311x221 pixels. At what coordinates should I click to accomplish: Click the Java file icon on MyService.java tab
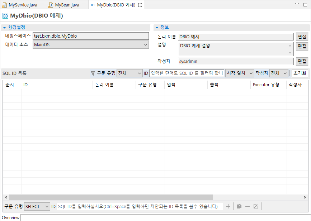click(4, 5)
